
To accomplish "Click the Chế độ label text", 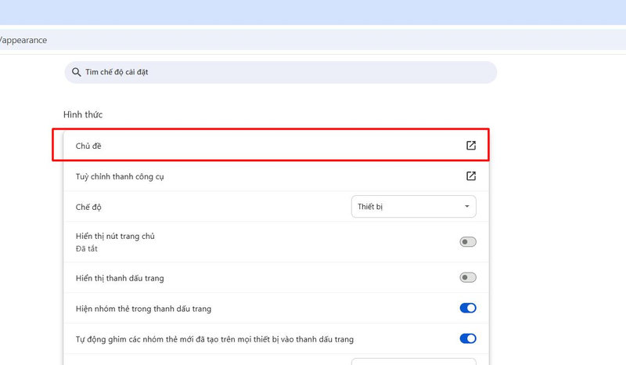I will coord(88,207).
